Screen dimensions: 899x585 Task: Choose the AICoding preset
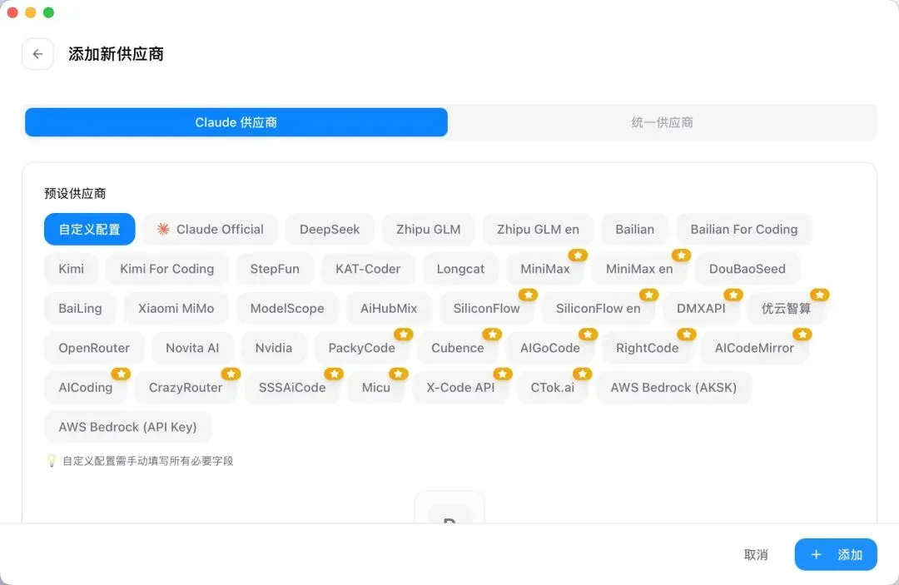tap(86, 387)
